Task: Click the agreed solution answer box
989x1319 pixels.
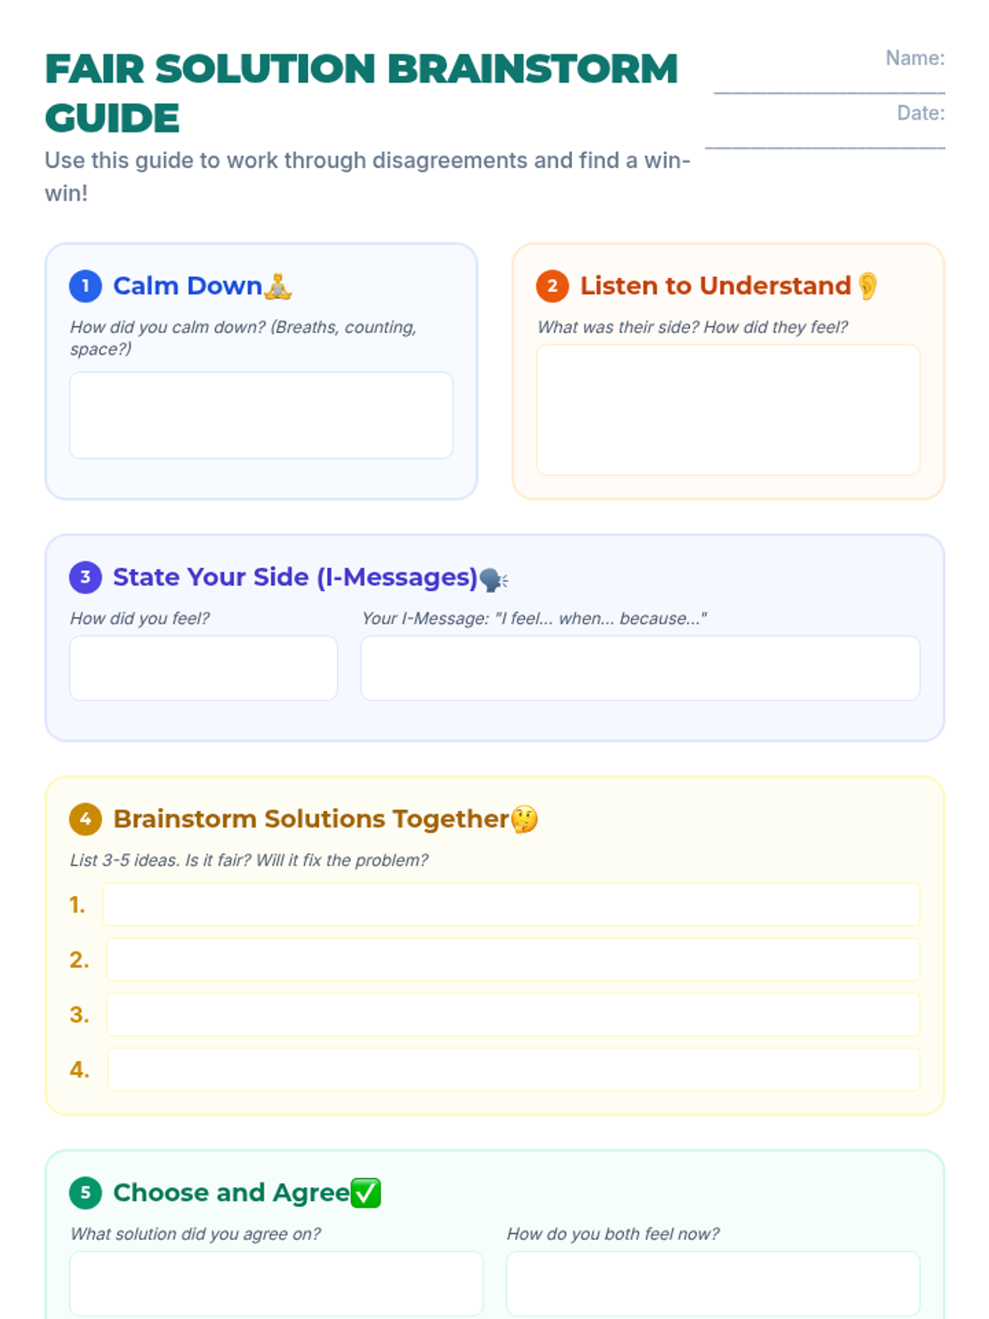Action: click(276, 1283)
